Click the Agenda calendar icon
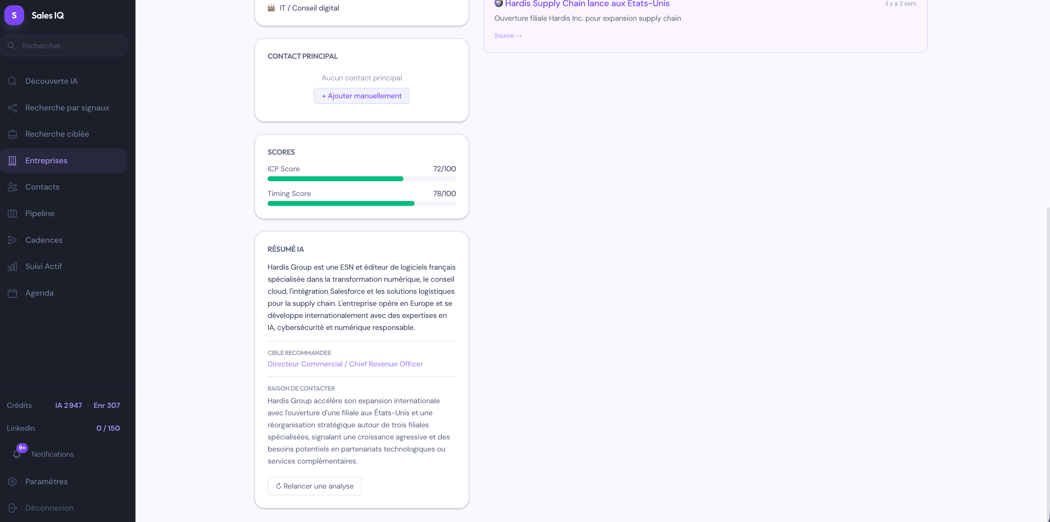The width and height of the screenshot is (1050, 522). [x=12, y=293]
